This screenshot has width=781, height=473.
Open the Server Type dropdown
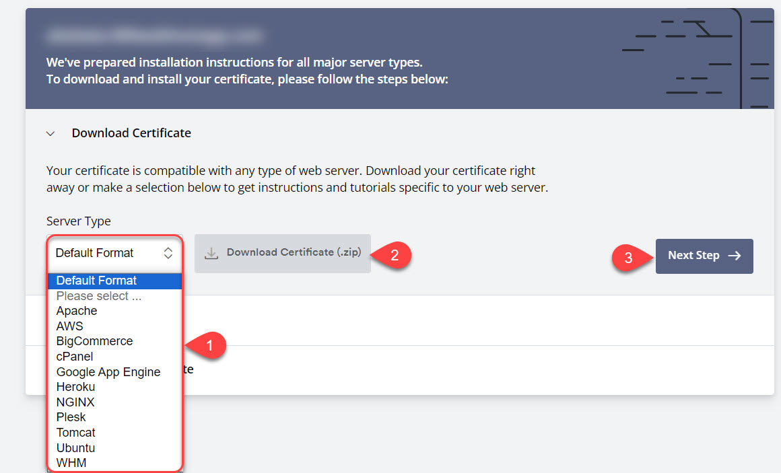114,253
